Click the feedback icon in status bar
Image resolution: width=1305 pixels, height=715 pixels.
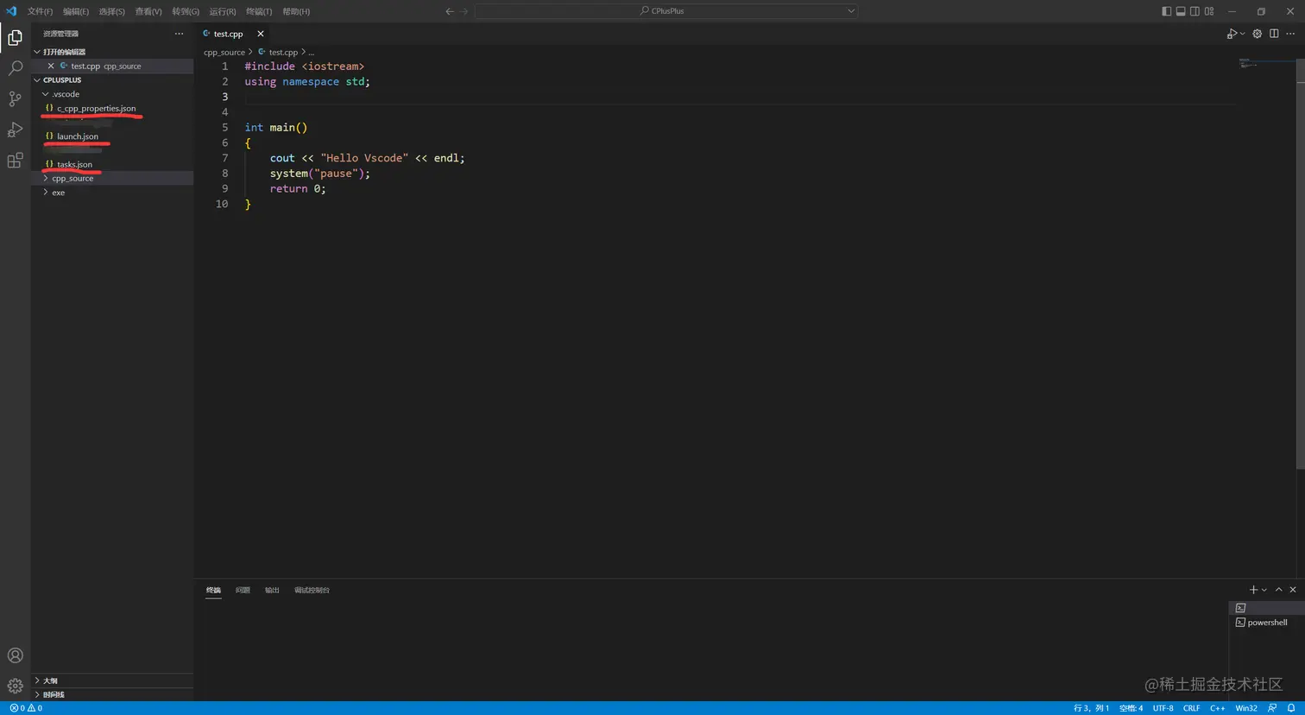1272,708
